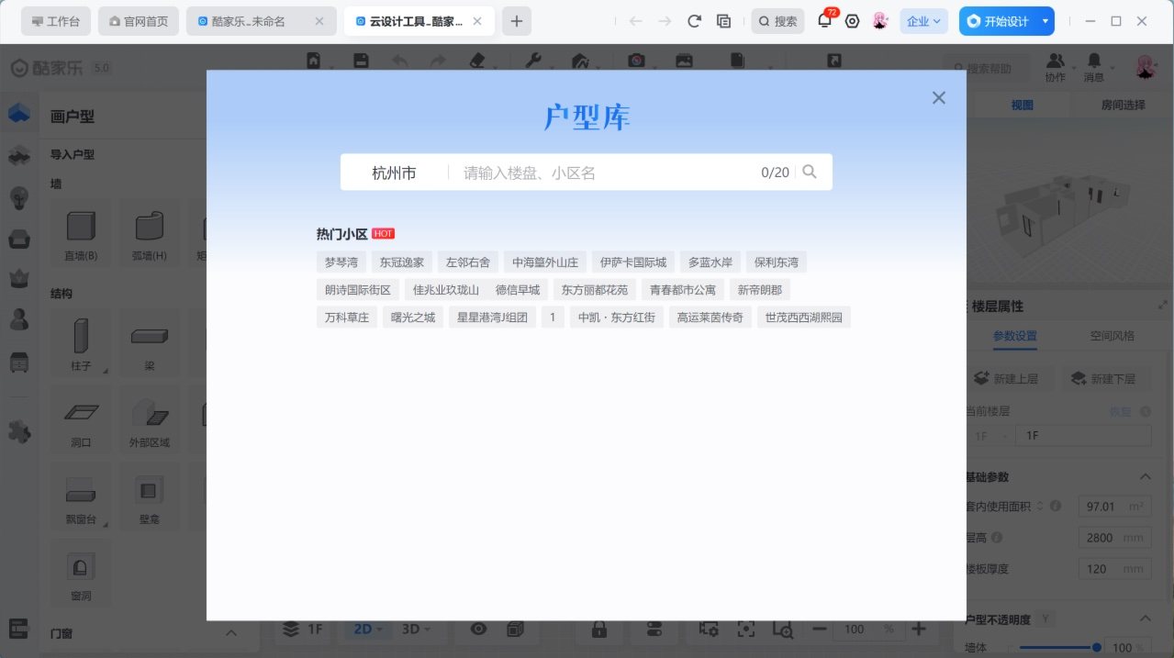This screenshot has height=658, width=1174.
Task: Choose the 青春都市公寓 tag
Action: (683, 290)
